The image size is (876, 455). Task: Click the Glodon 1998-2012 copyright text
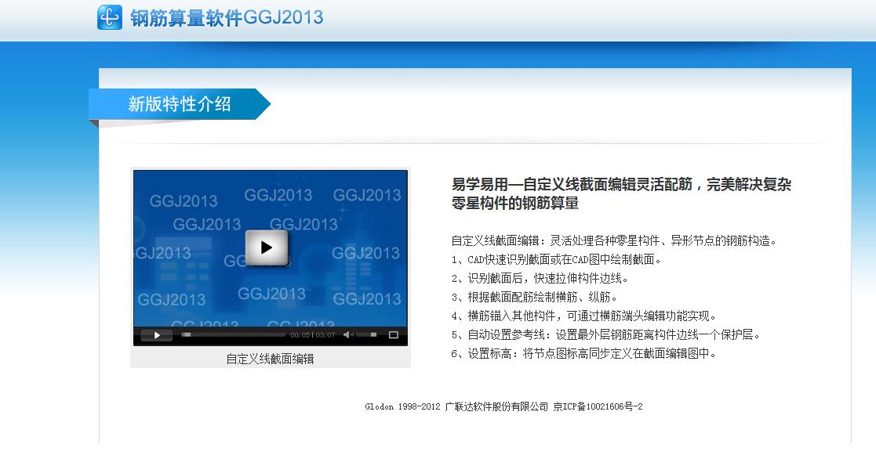tap(403, 406)
